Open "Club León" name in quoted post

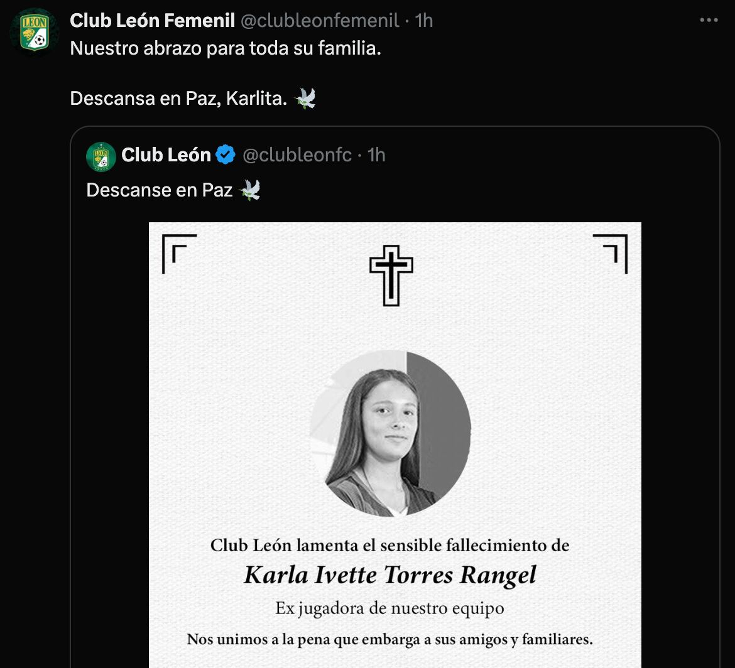(x=166, y=155)
